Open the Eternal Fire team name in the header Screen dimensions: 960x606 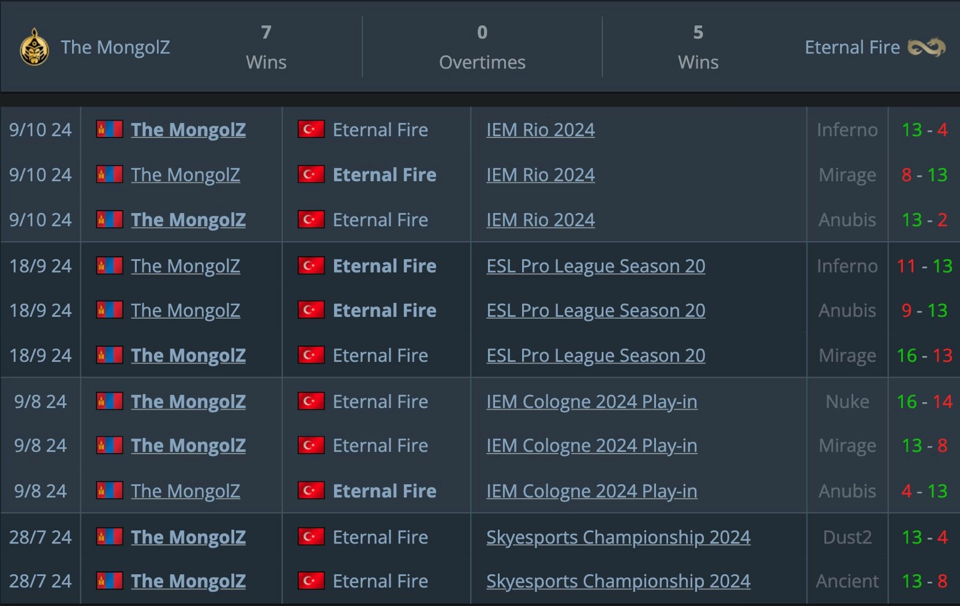(851, 47)
